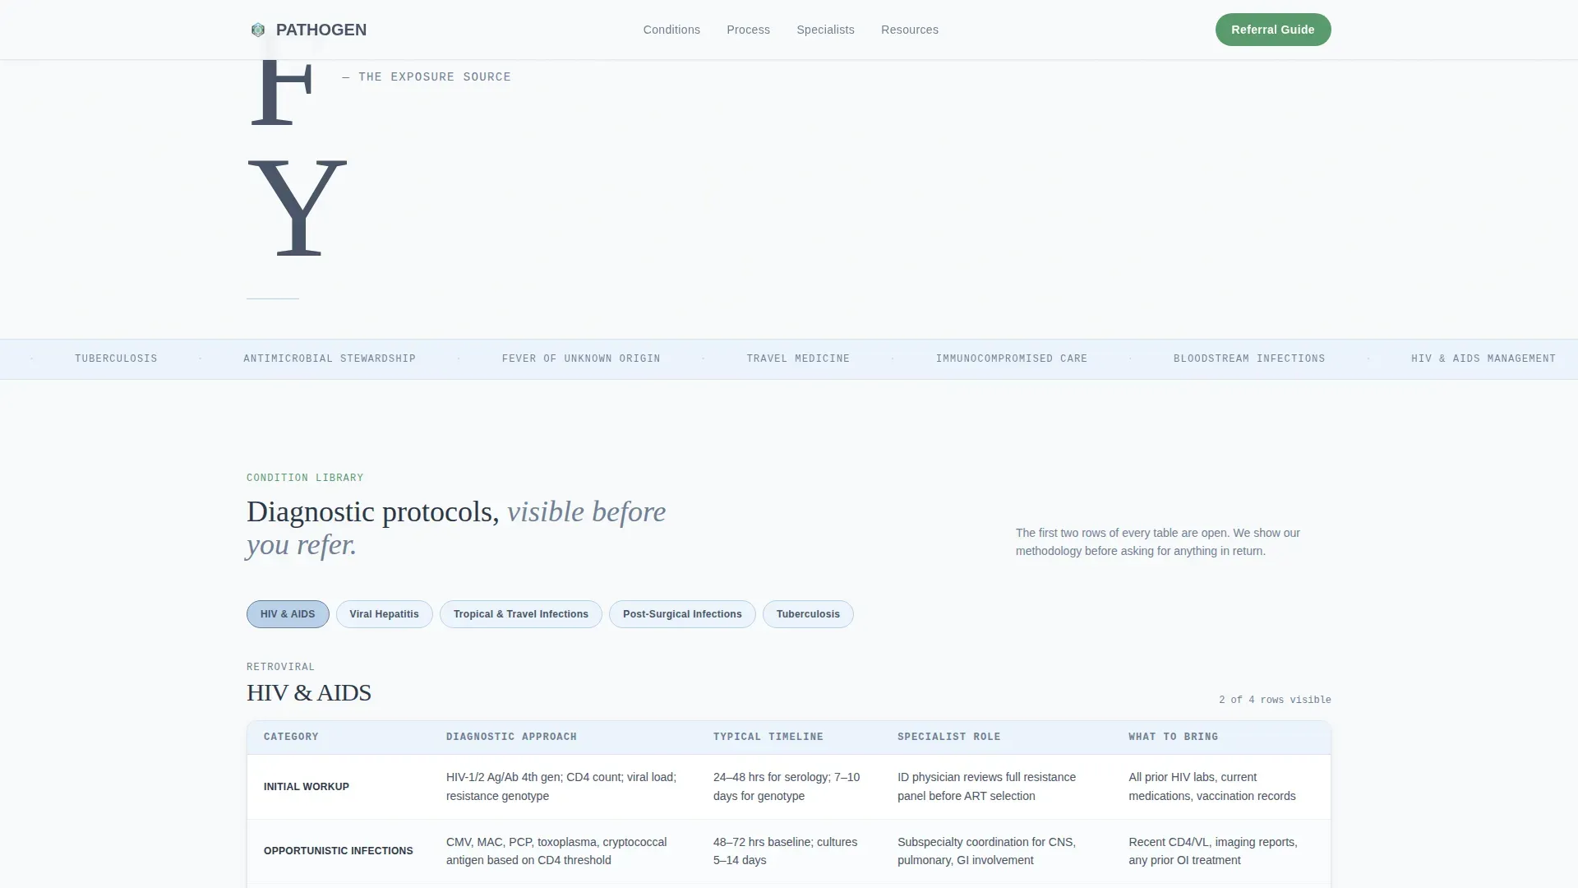
Task: Click the 2 of 4 rows visible note
Action: (1275, 700)
